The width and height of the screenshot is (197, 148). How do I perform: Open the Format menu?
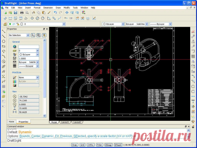pyautogui.click(x=37, y=8)
